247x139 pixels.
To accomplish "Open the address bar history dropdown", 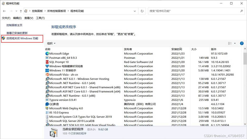I will [x=135, y=11].
